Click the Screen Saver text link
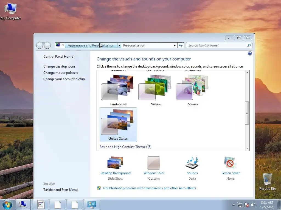 click(x=231, y=173)
